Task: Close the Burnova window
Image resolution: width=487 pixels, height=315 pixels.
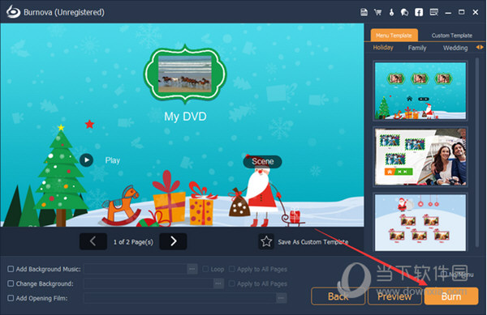Action: (476, 12)
